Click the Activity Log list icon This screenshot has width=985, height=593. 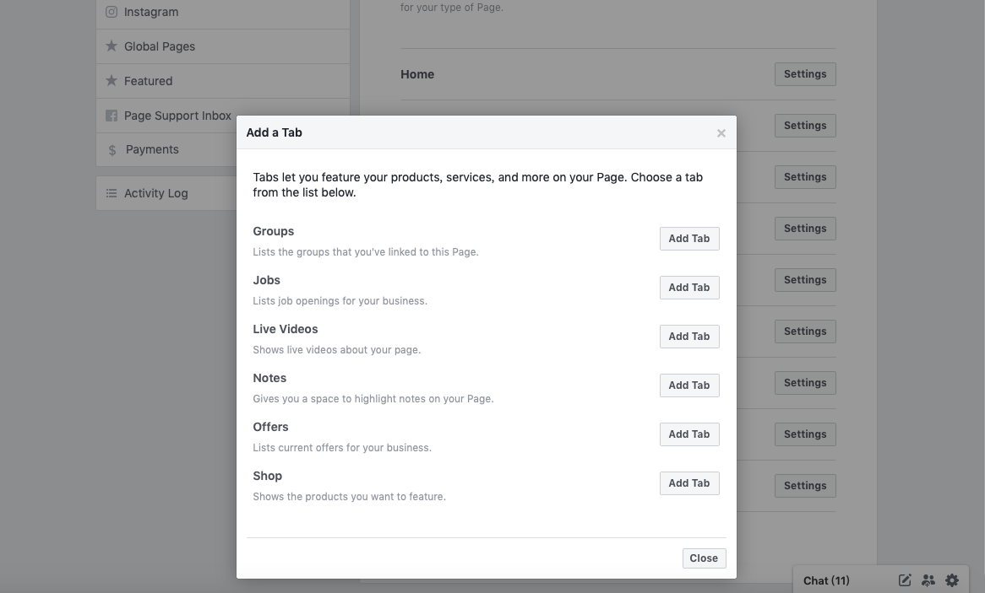112,193
